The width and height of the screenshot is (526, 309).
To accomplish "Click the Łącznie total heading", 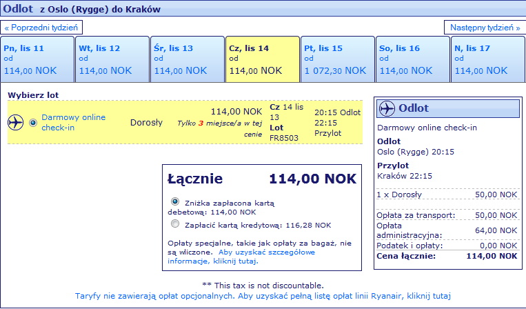I will coord(195,179).
